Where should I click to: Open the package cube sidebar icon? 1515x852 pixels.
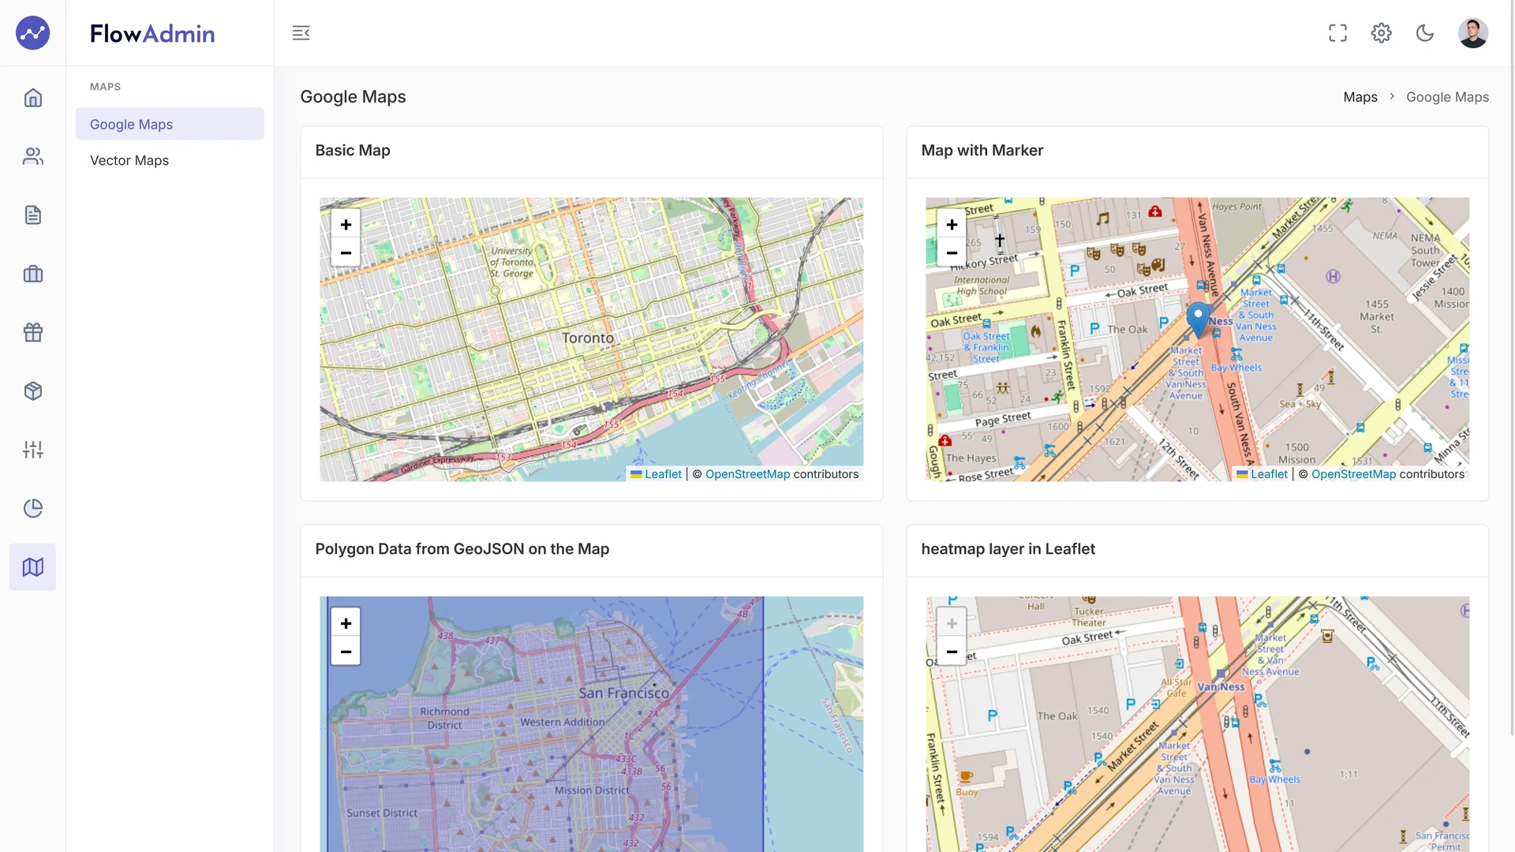pos(33,390)
